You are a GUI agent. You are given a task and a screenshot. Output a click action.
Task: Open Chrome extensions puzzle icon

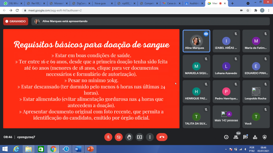256,10
